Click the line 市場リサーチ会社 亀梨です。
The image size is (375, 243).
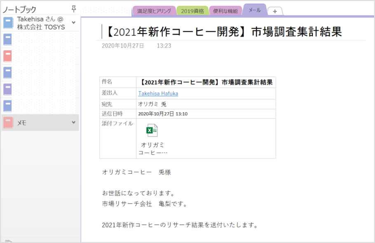tap(145, 204)
